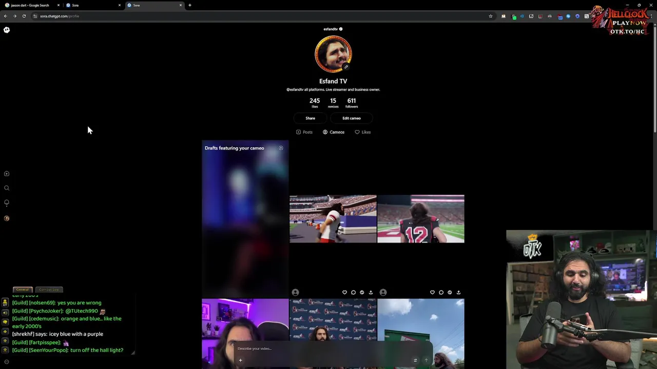Click the QR code extension icon
The height and width of the screenshot is (369, 657).
(587, 16)
